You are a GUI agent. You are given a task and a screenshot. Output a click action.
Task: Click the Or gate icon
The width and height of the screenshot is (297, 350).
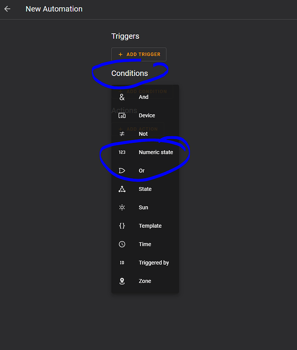coord(122,171)
